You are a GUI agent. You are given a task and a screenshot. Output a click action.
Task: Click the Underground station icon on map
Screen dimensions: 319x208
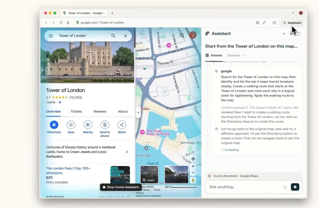tap(144, 69)
